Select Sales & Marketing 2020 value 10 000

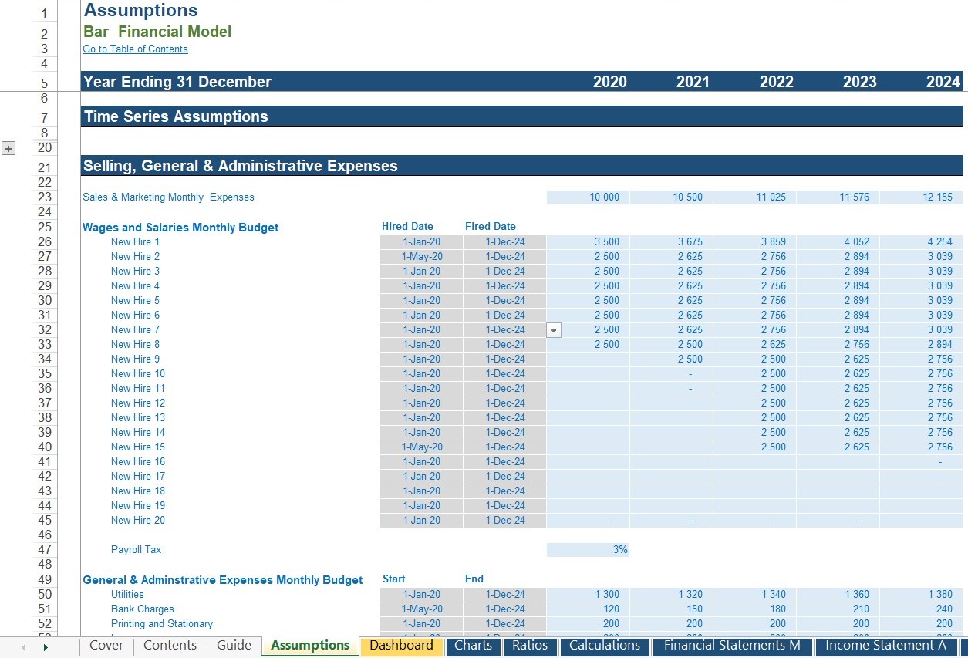588,197
